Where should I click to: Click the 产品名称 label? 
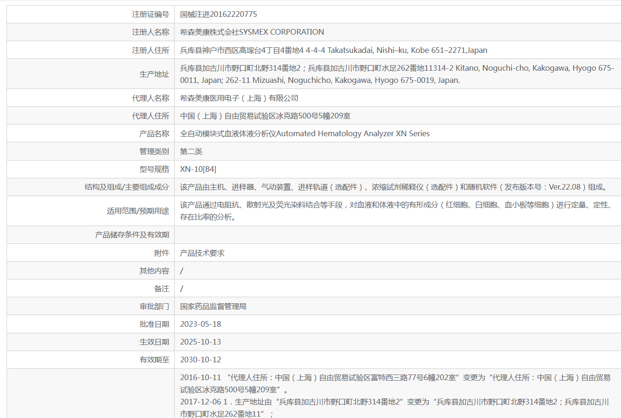click(154, 133)
